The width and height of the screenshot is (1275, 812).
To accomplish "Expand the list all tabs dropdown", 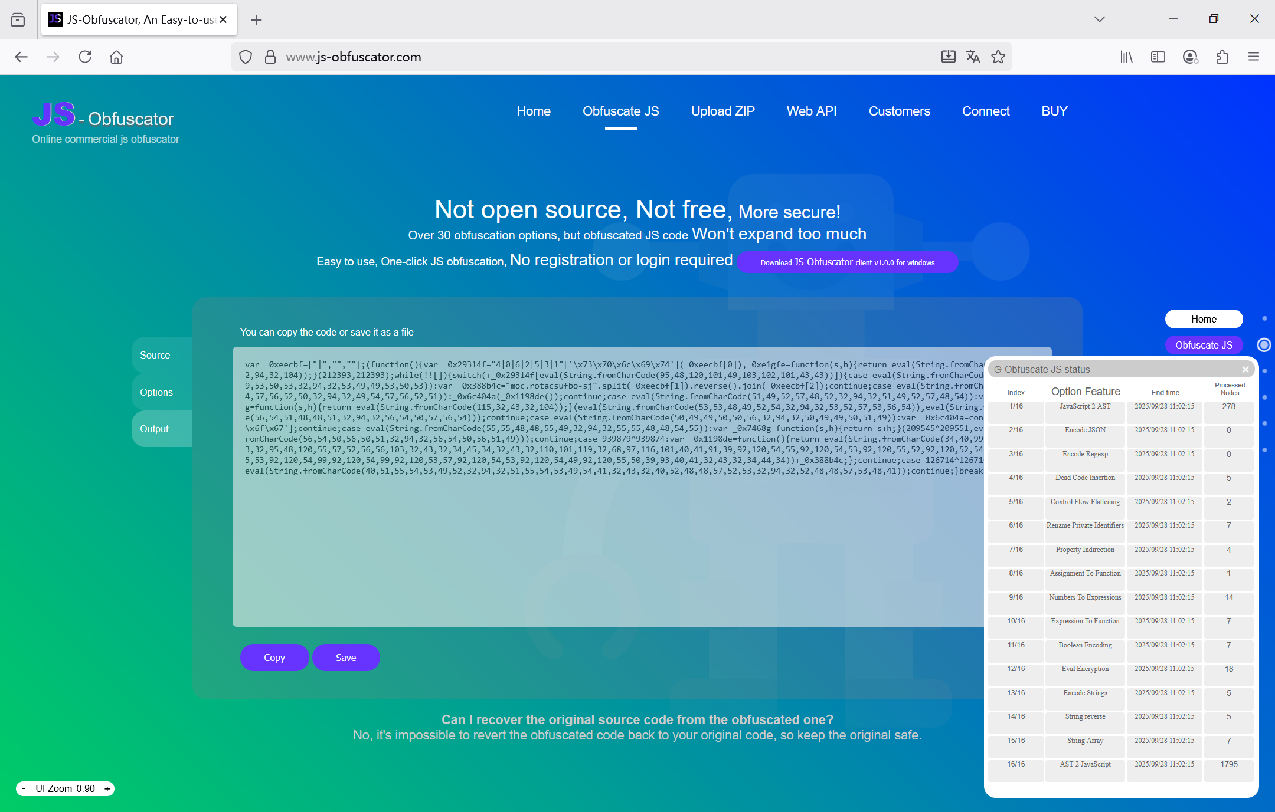I will [x=1099, y=19].
